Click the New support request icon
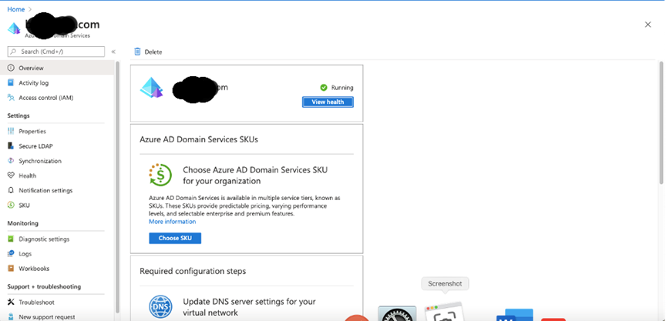 (11, 316)
